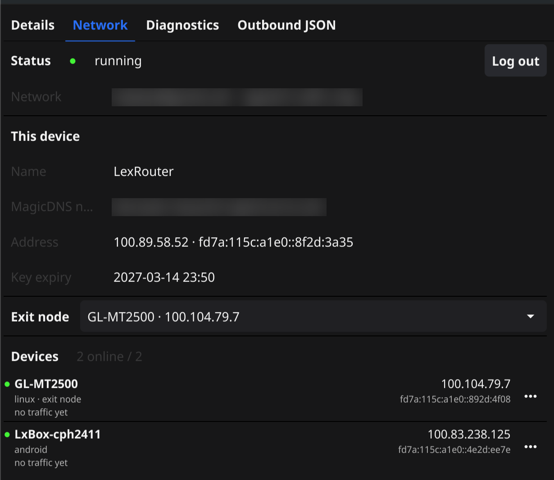Open the Outbound JSON tab
Screen dimensions: 554x480
286,25
